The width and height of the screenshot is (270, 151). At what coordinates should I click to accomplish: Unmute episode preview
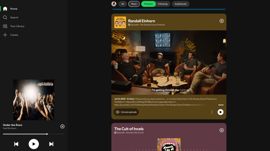pos(126,112)
